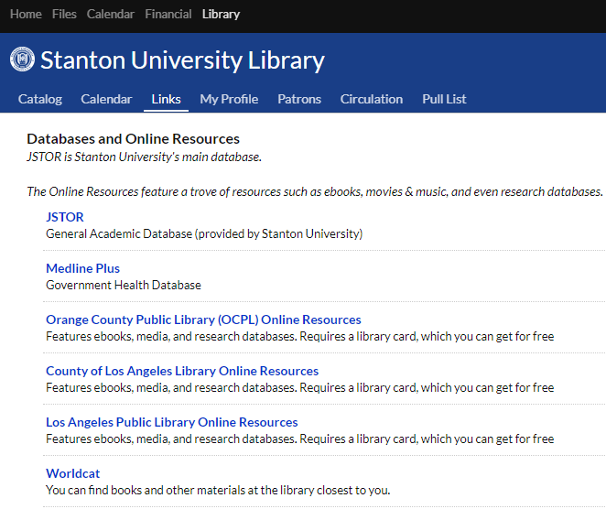
Task: Go to Home in top bar
Action: 26,15
